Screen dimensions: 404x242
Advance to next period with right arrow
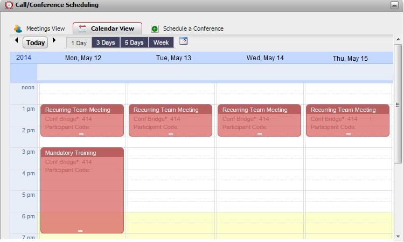point(54,40)
